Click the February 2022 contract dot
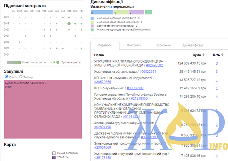The image size is (228, 161). pyautogui.click(x=19, y=42)
